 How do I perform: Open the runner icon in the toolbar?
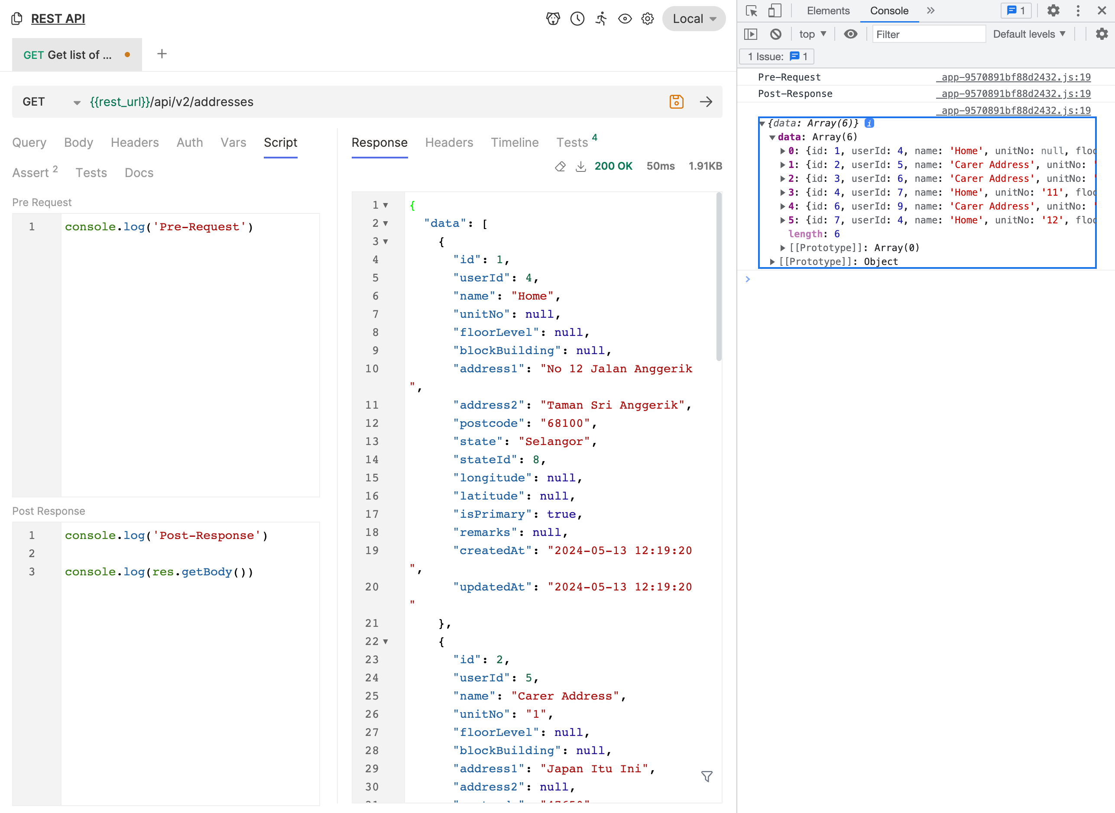click(601, 18)
